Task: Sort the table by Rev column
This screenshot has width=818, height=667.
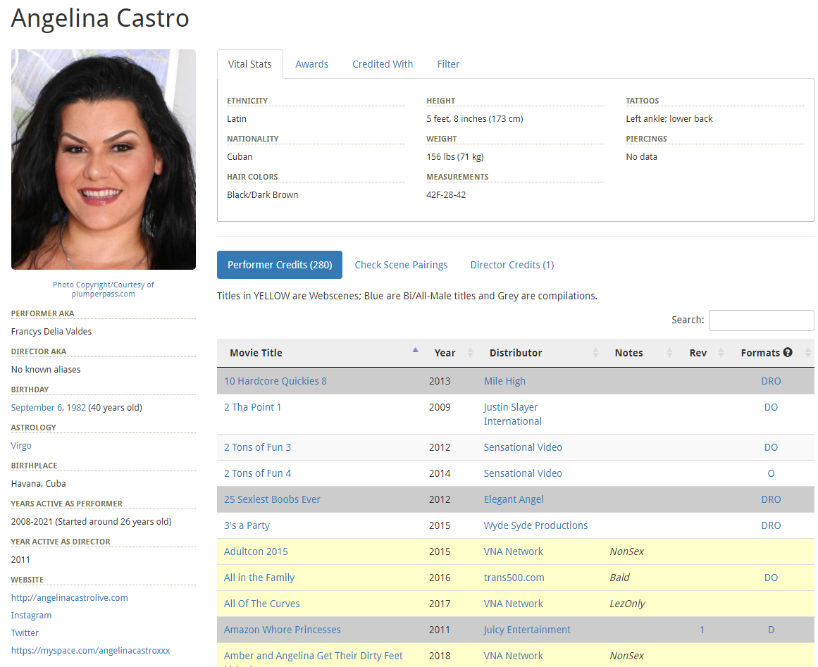Action: [x=703, y=353]
